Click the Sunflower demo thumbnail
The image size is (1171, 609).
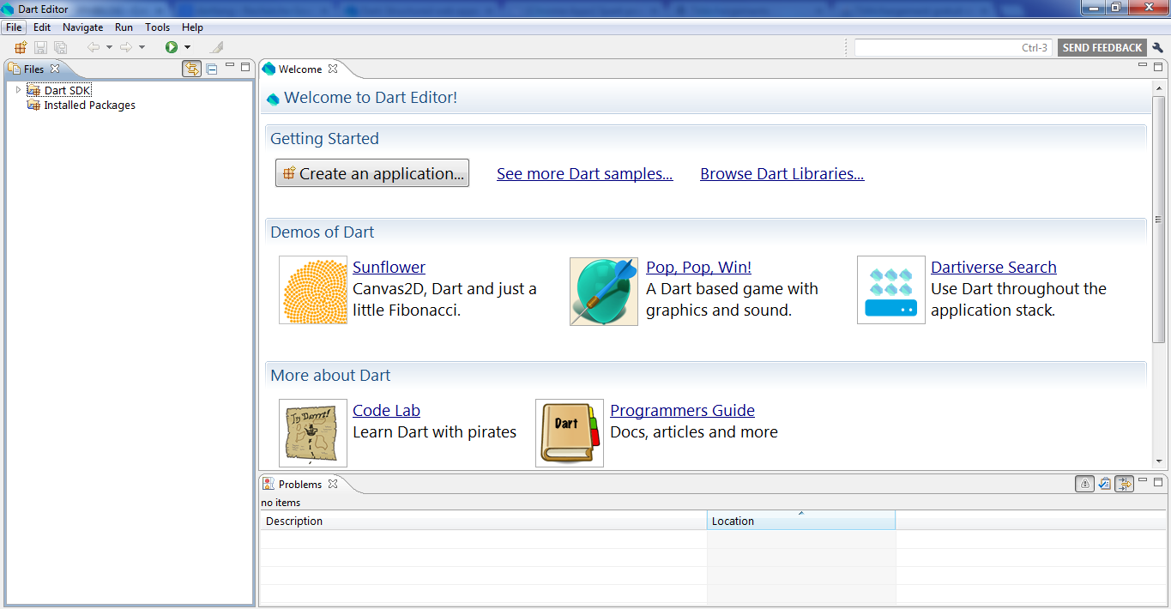pos(313,290)
